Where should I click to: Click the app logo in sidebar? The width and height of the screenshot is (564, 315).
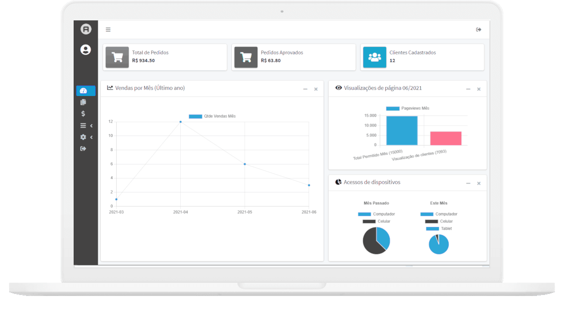pyautogui.click(x=86, y=29)
